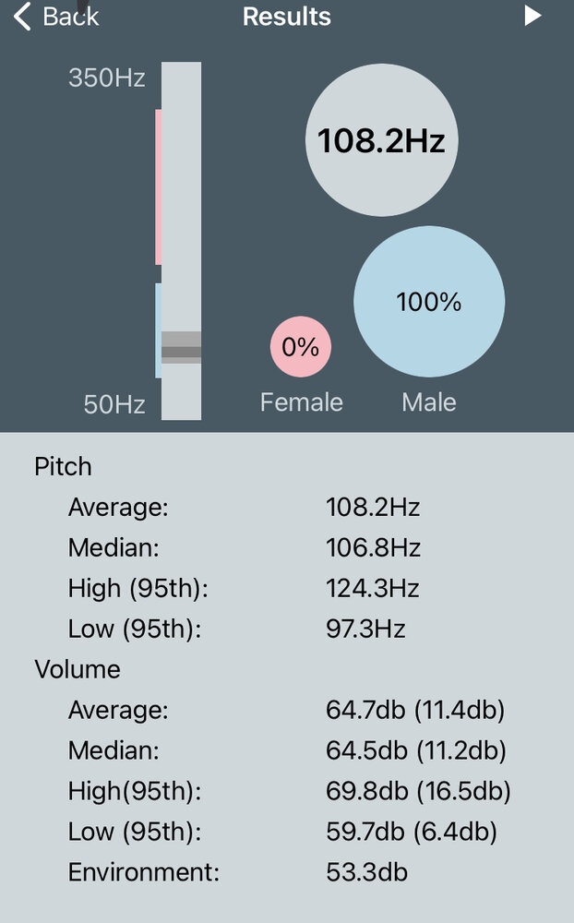Tap the pink 0% Female circle
The width and height of the screenshot is (574, 923).
pos(301,347)
